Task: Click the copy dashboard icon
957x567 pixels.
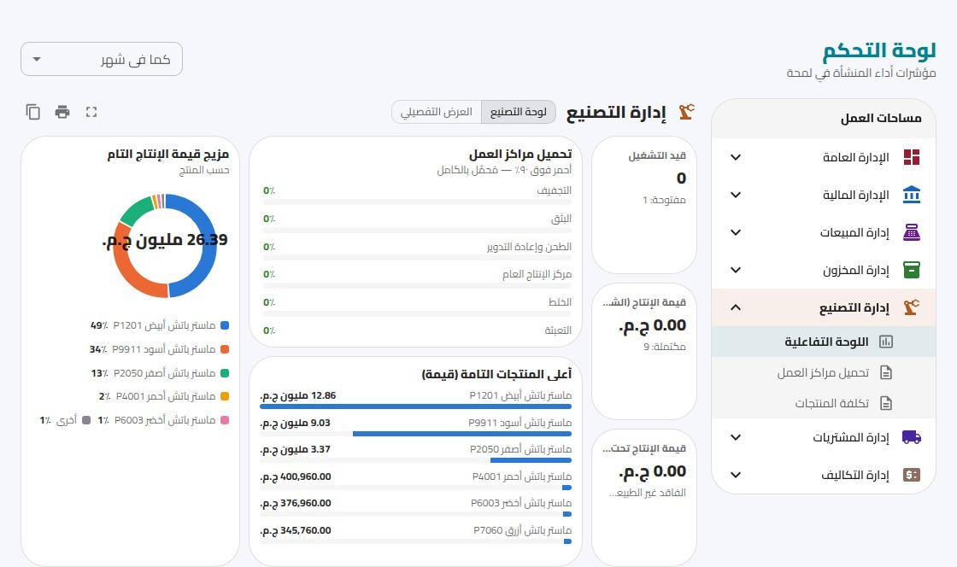Action: [33, 112]
